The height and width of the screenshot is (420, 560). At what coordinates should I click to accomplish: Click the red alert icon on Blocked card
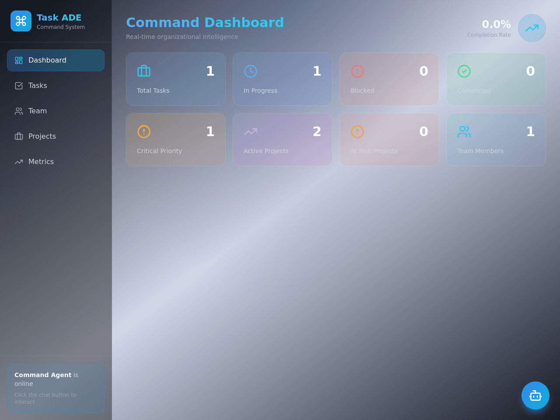pos(357,71)
